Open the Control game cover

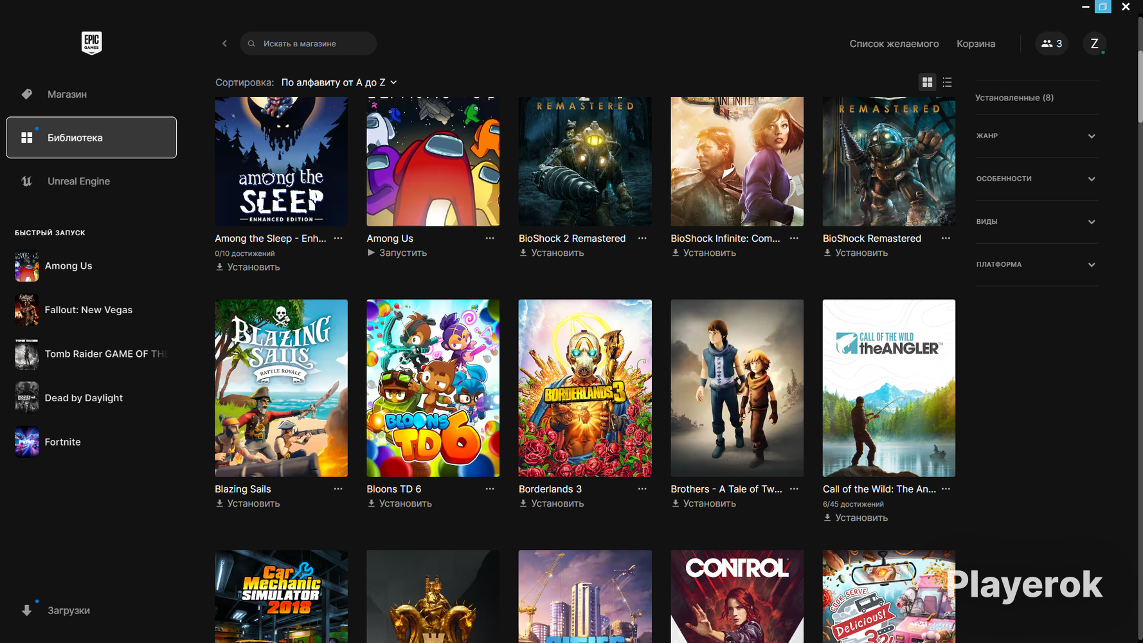[737, 597]
